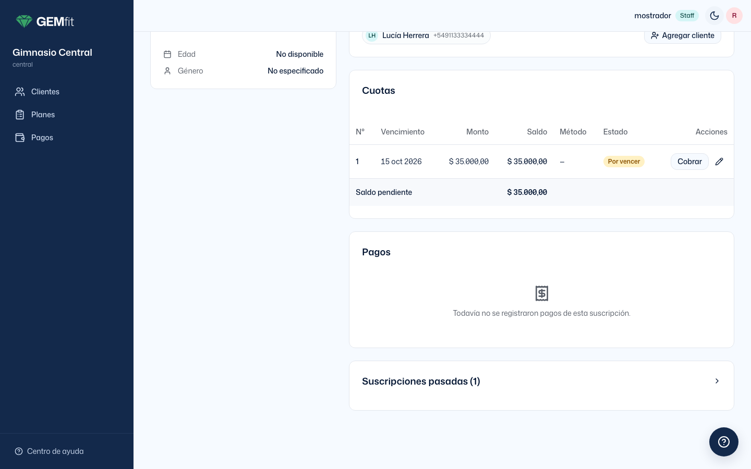Screen dimensions: 751x469
Task: Open Planes in the sidebar
Action: tap(67, 115)
